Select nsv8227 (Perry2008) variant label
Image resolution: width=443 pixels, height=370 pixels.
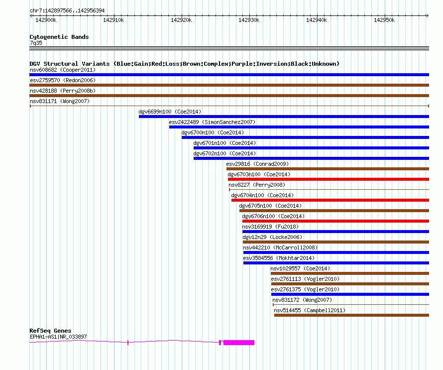click(x=257, y=185)
